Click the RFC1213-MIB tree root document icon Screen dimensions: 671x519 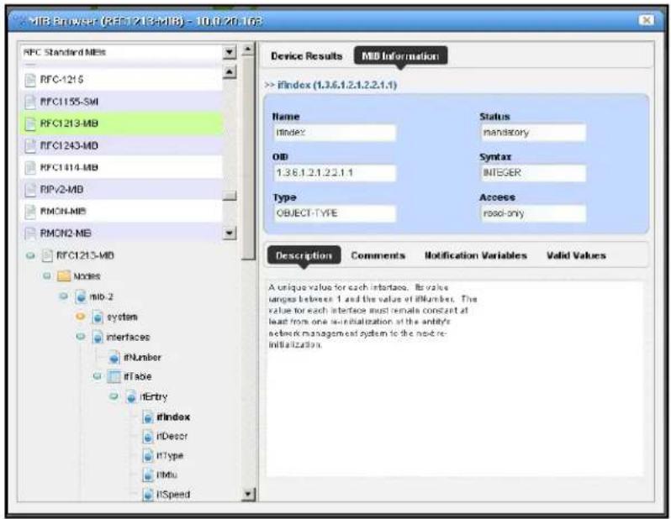pyautogui.click(x=47, y=255)
